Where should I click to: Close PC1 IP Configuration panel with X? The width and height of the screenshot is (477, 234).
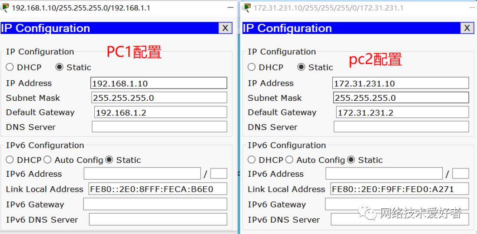(x=225, y=28)
